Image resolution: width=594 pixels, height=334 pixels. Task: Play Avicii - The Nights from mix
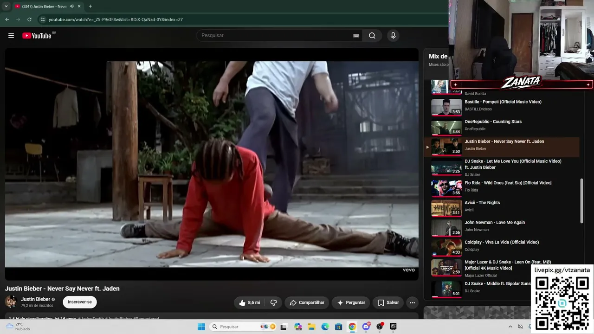pyautogui.click(x=482, y=203)
